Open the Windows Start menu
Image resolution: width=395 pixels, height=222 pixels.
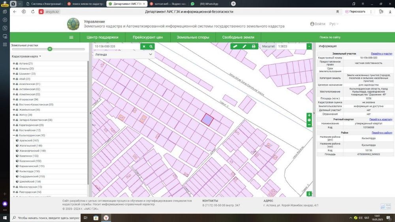click(x=5, y=218)
